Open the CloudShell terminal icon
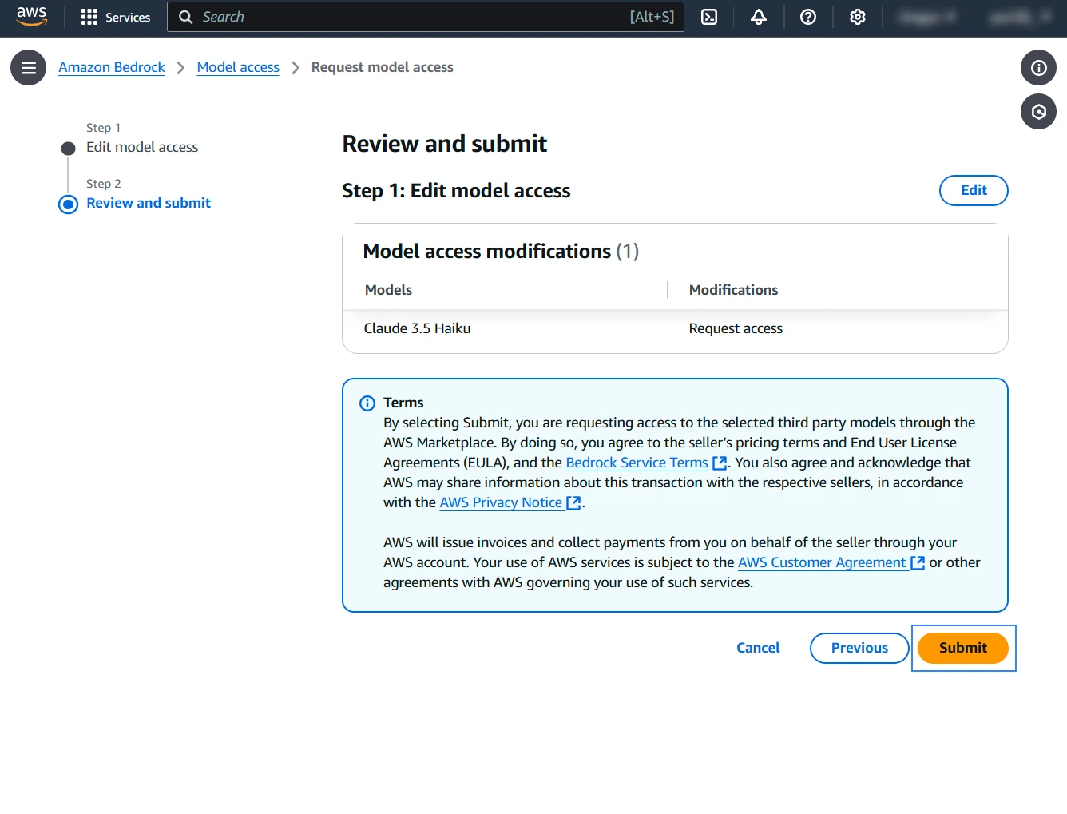The height and width of the screenshot is (814, 1067). (x=709, y=17)
